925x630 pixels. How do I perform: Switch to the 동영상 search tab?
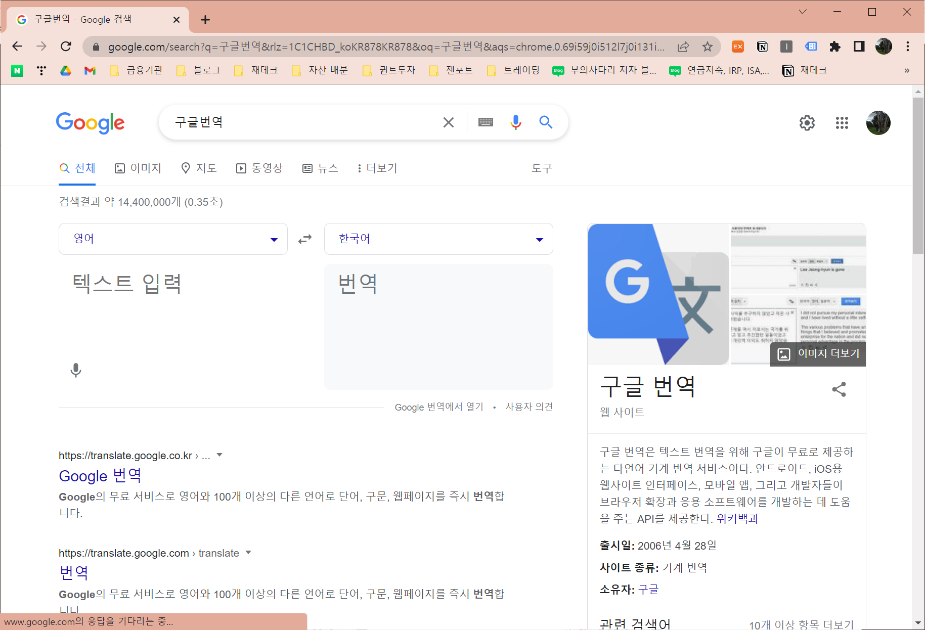click(x=259, y=168)
